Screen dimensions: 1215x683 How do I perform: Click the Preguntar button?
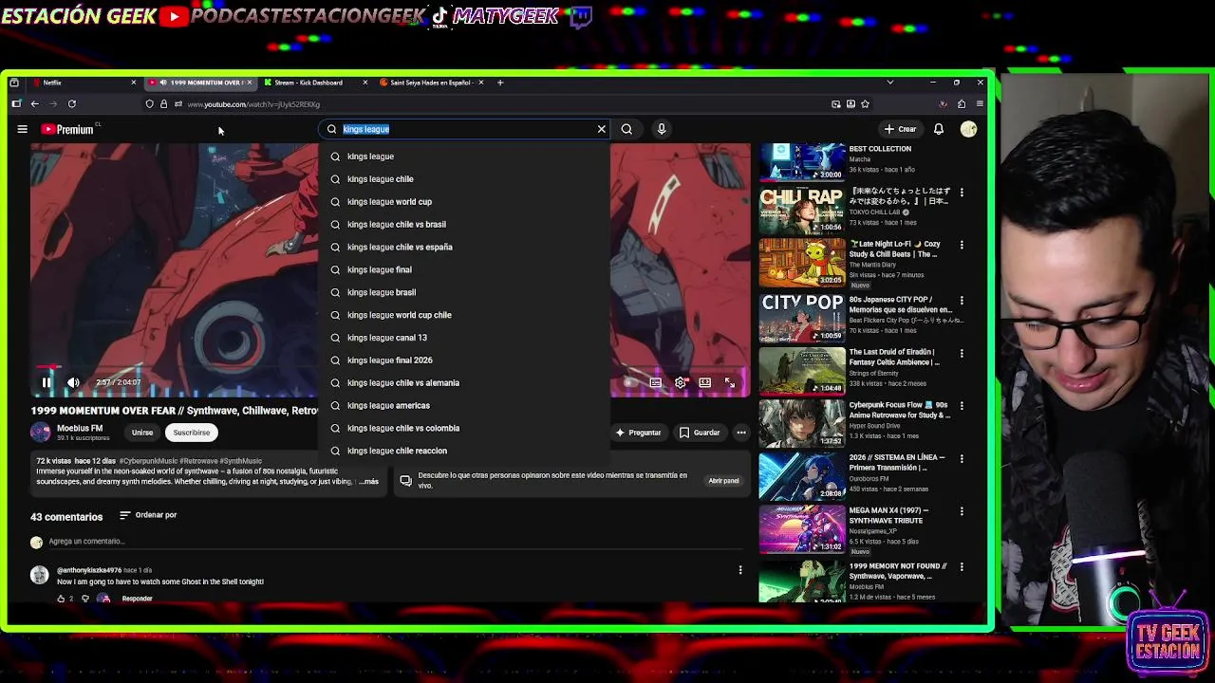638,433
